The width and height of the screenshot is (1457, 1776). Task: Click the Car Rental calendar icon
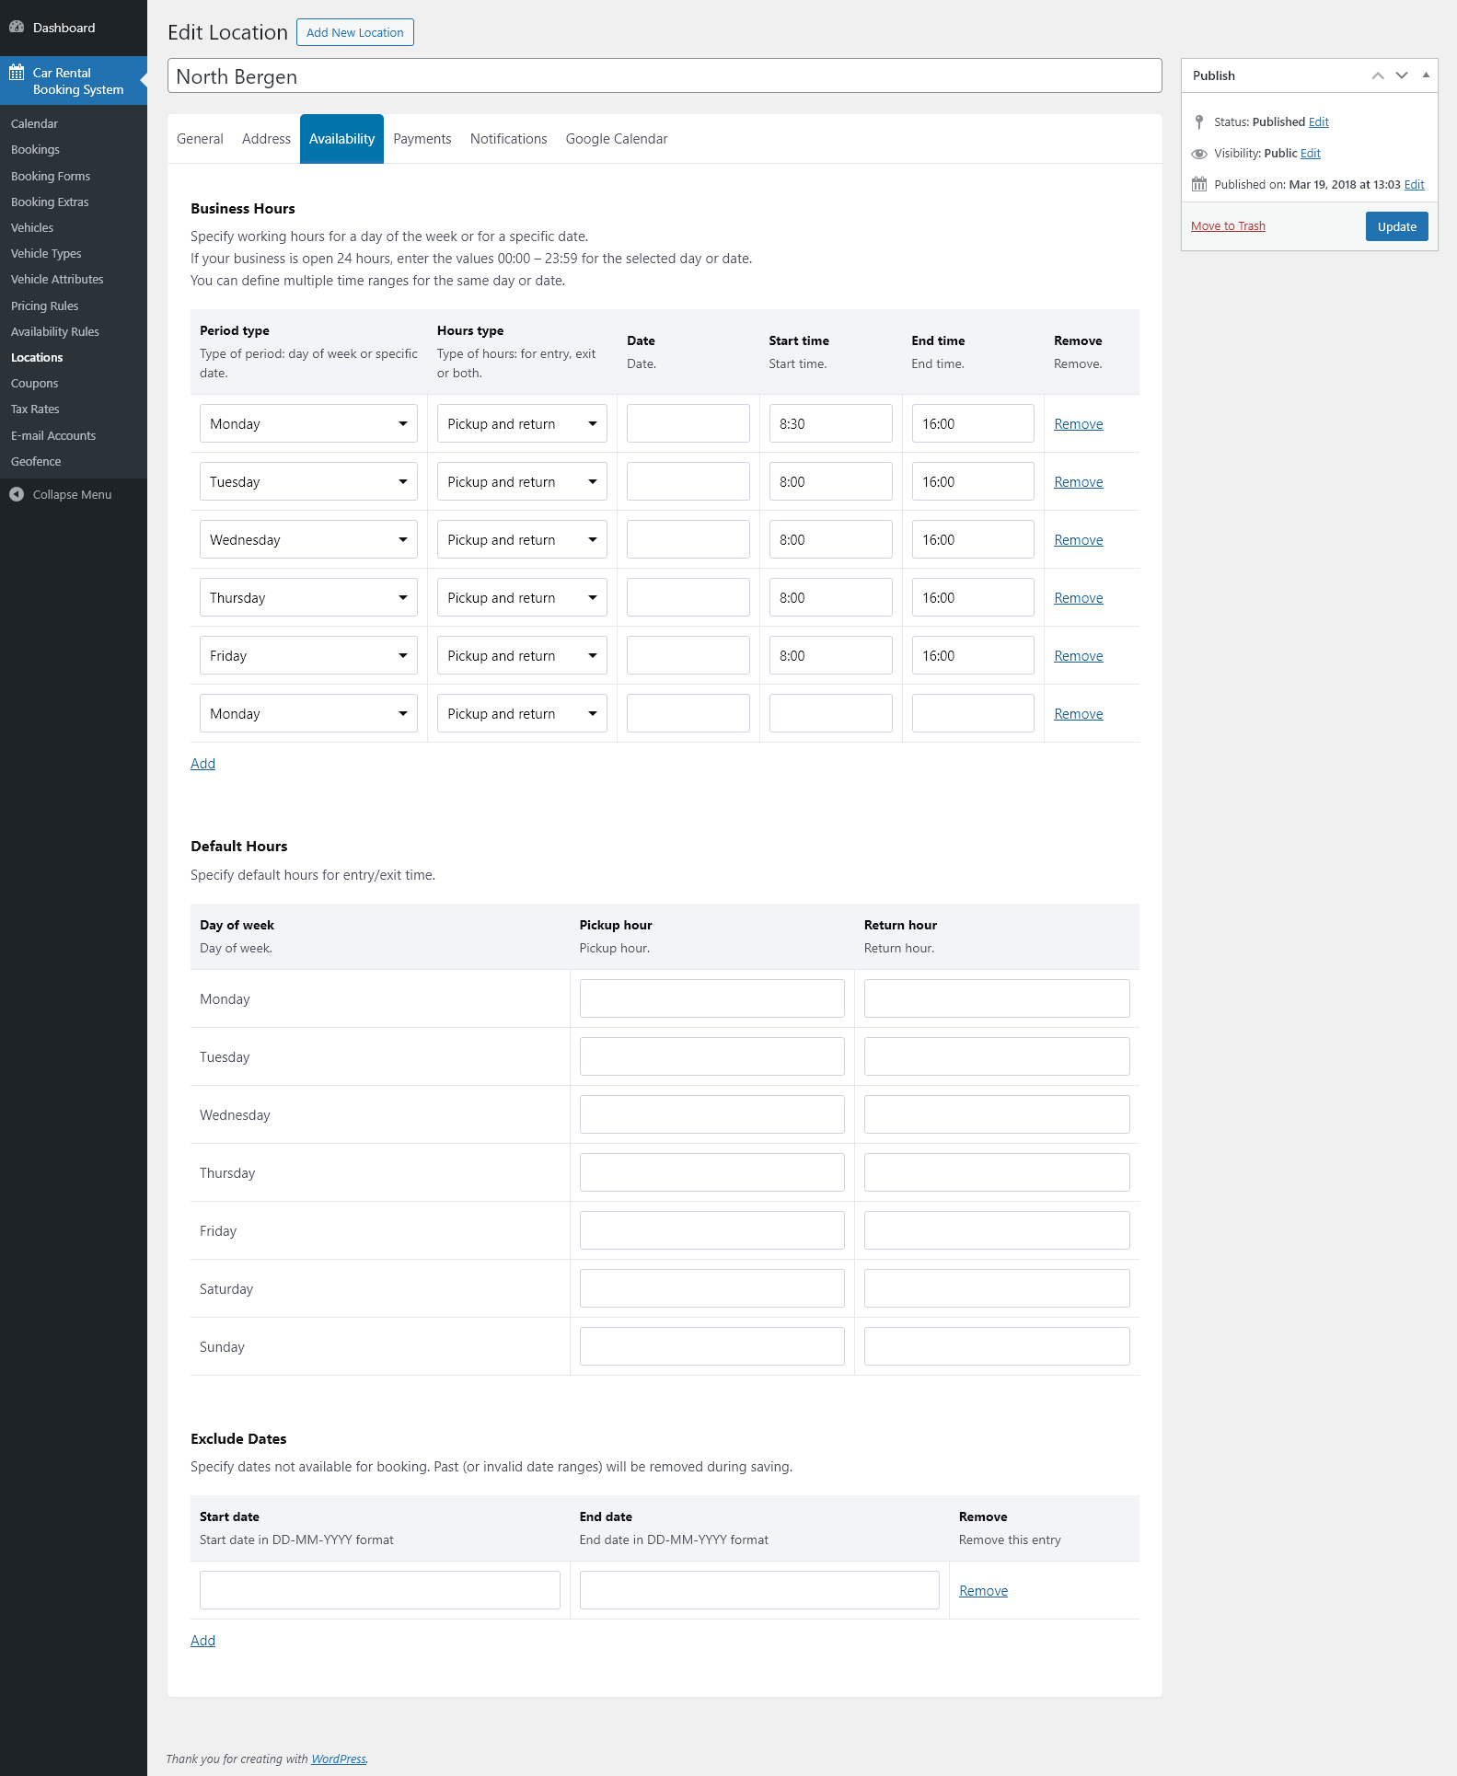(17, 73)
